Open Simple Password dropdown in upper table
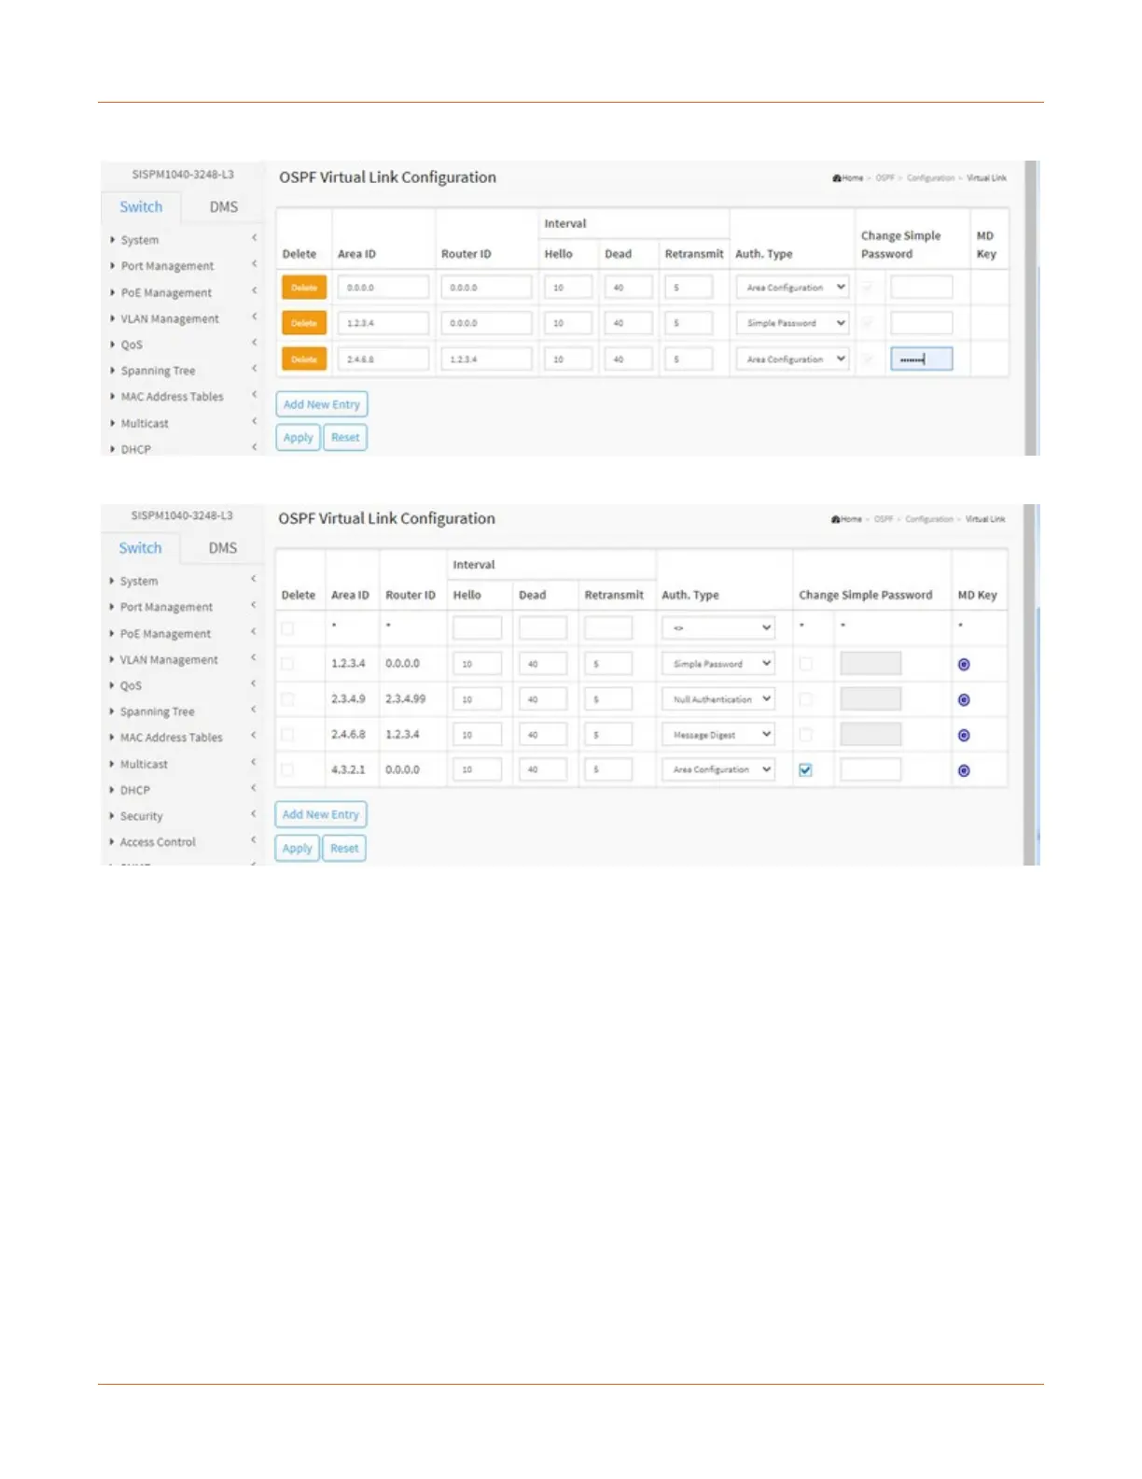This screenshot has width=1142, height=1479. [x=792, y=323]
